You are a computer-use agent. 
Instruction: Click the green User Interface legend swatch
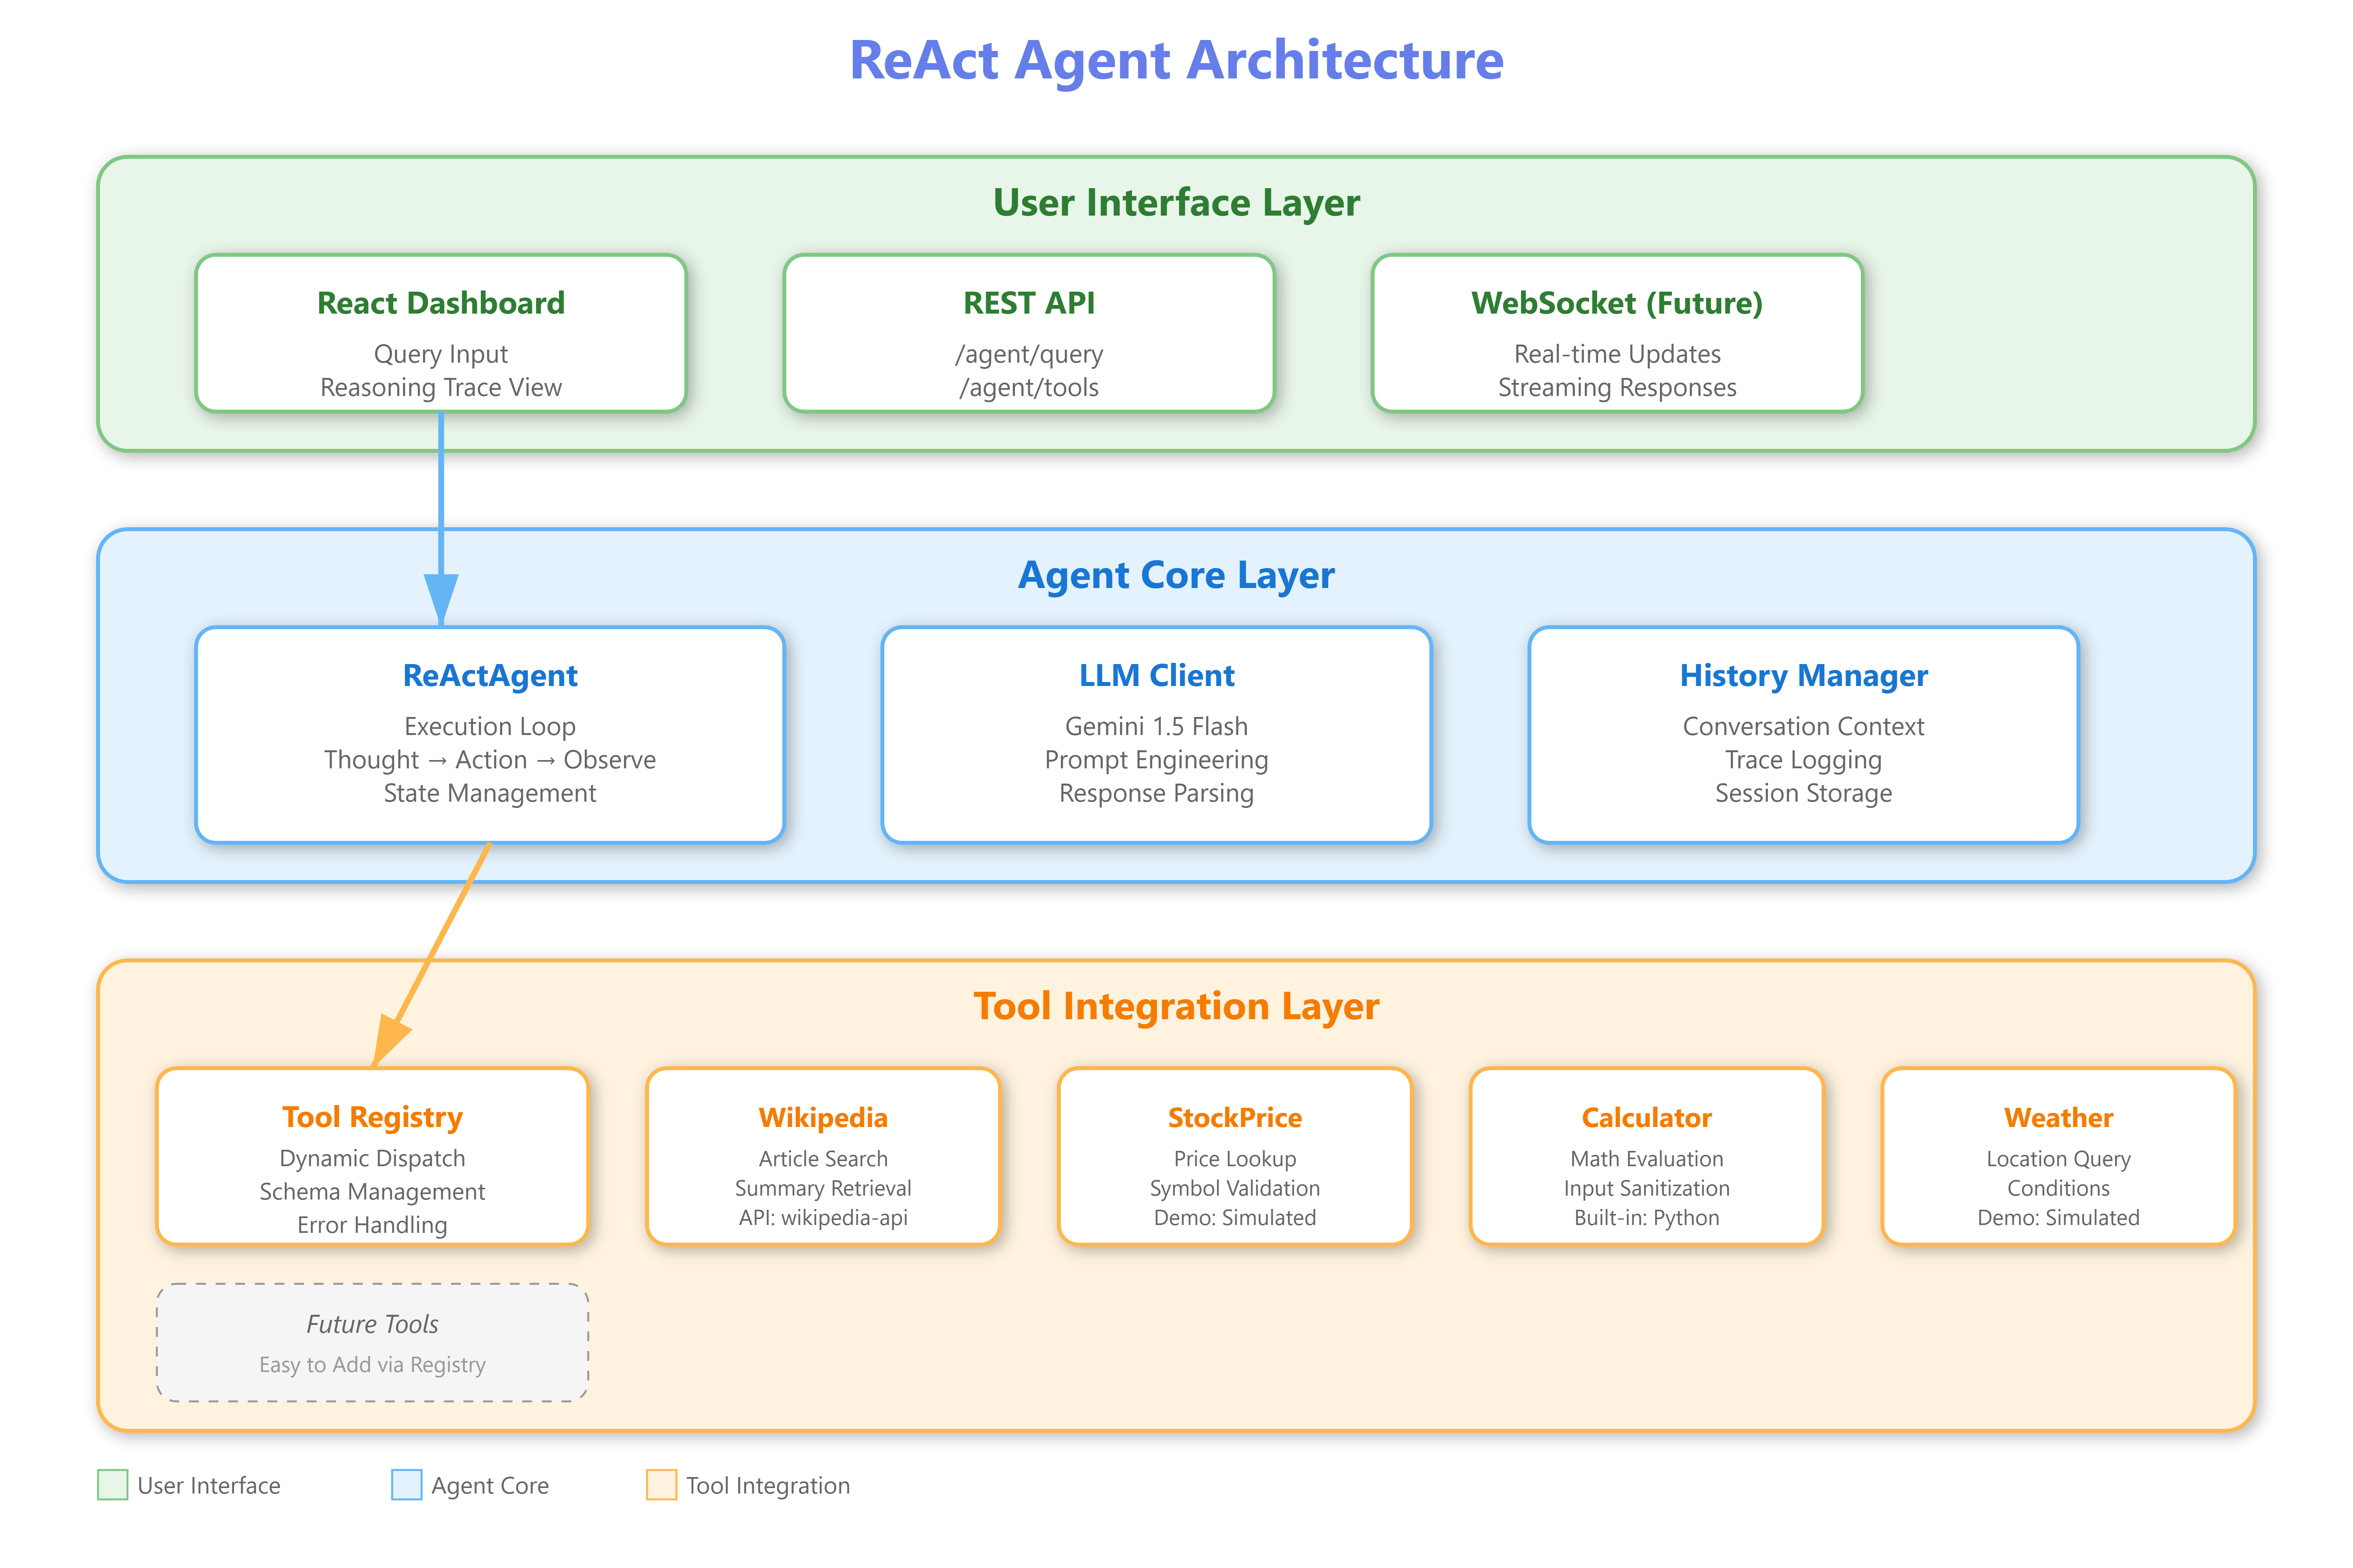[x=113, y=1485]
